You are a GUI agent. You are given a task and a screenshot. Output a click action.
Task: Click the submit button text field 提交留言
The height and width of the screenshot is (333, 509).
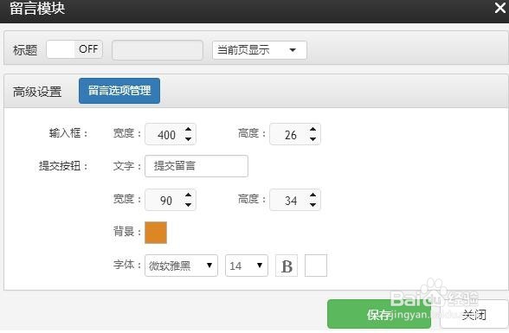197,166
